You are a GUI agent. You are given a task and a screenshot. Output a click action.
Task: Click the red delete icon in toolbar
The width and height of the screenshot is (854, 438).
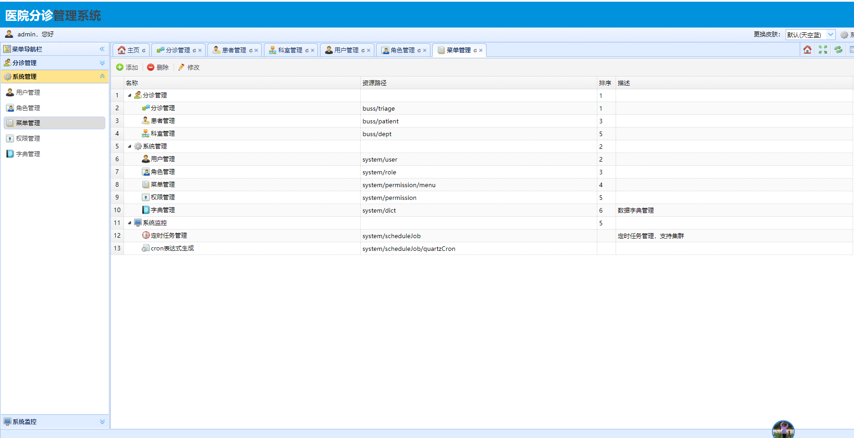(x=151, y=67)
